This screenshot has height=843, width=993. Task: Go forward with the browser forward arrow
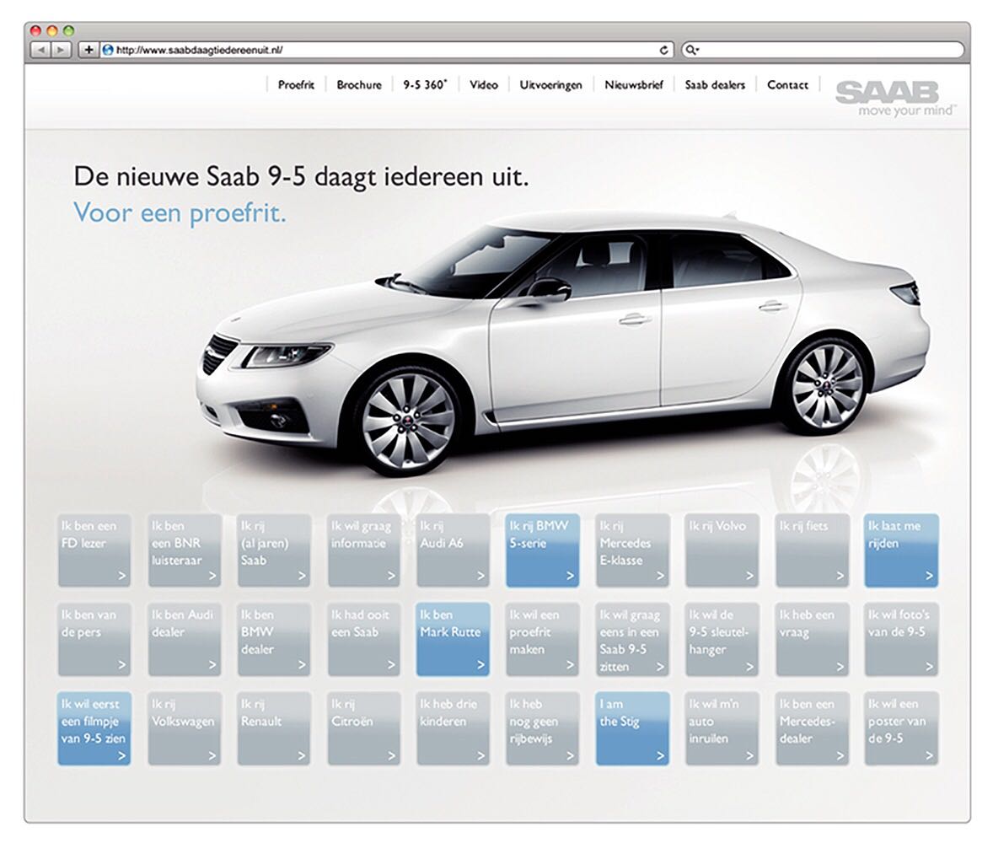[x=61, y=50]
